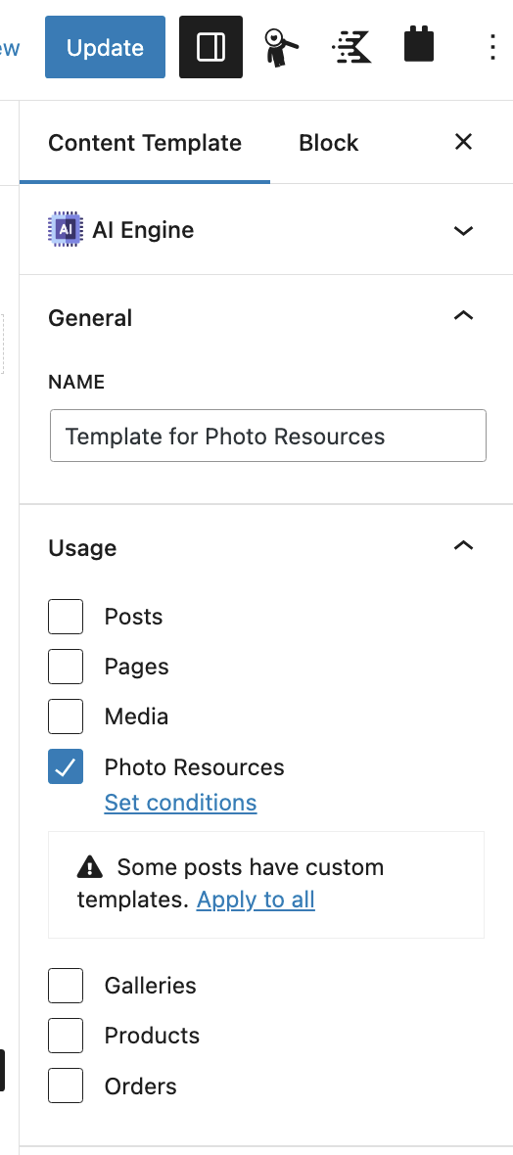This screenshot has height=1155, width=513.
Task: Click the magnifier with heart plugin icon
Action: [281, 47]
